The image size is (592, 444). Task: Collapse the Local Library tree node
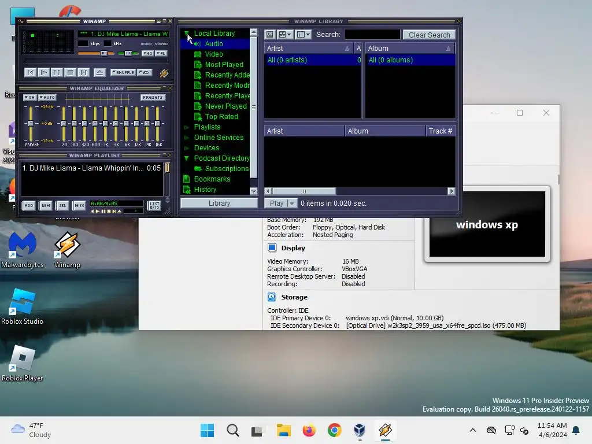click(x=187, y=34)
